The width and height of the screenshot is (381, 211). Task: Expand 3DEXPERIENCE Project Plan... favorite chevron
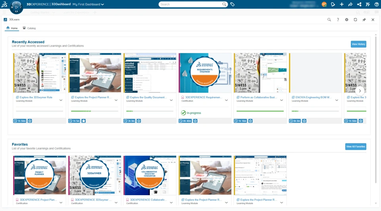(61, 203)
